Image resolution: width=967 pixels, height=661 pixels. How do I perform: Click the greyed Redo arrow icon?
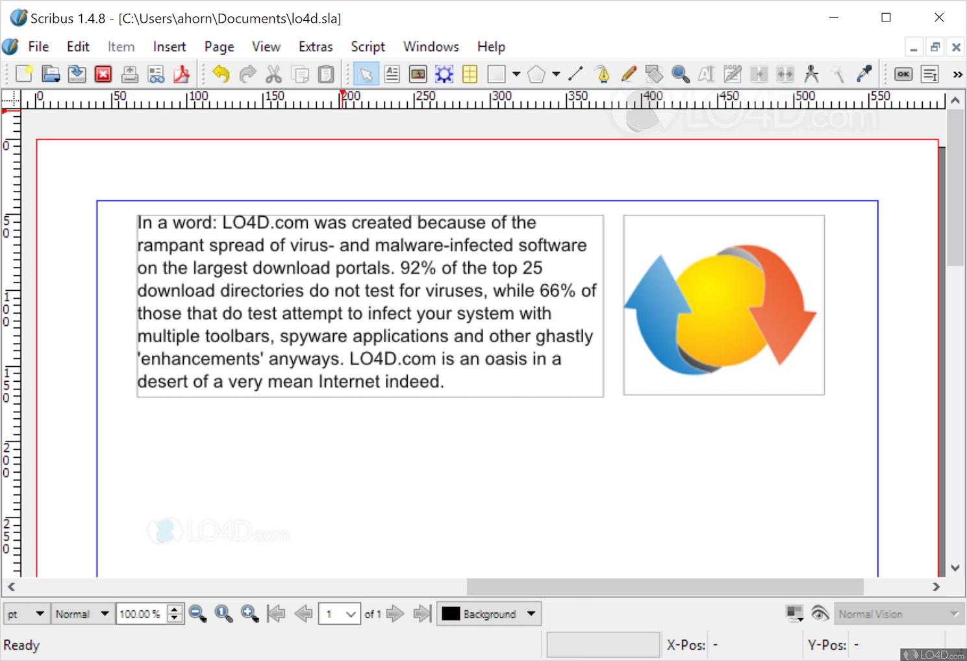point(247,74)
